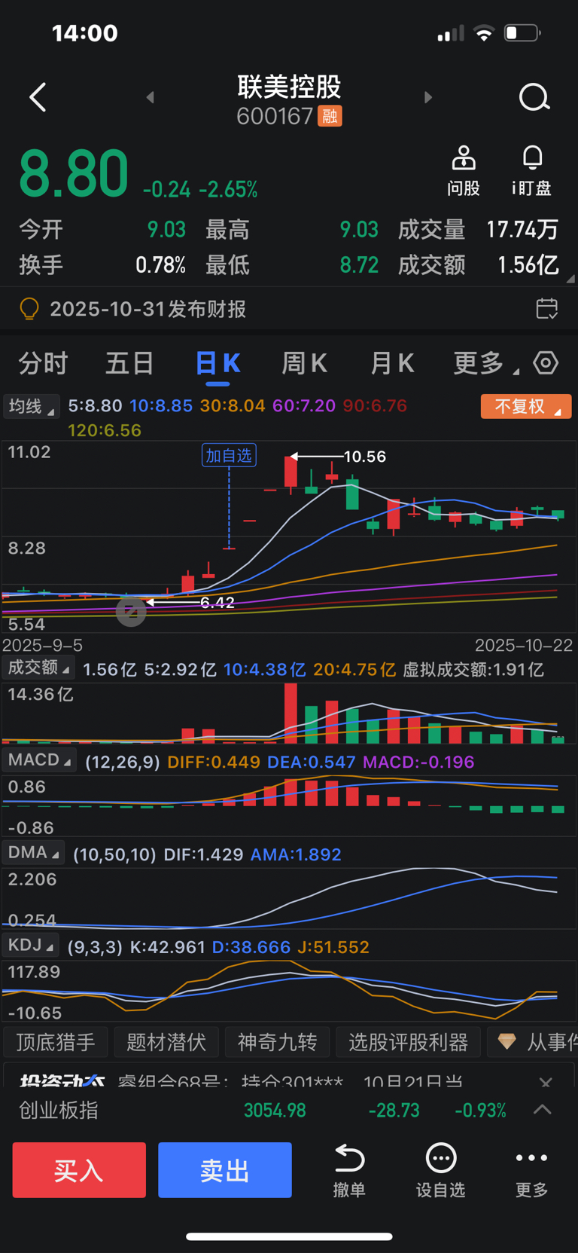Tap the DIFF:0.449 MACD value
The image size is (578, 1253).
[214, 762]
